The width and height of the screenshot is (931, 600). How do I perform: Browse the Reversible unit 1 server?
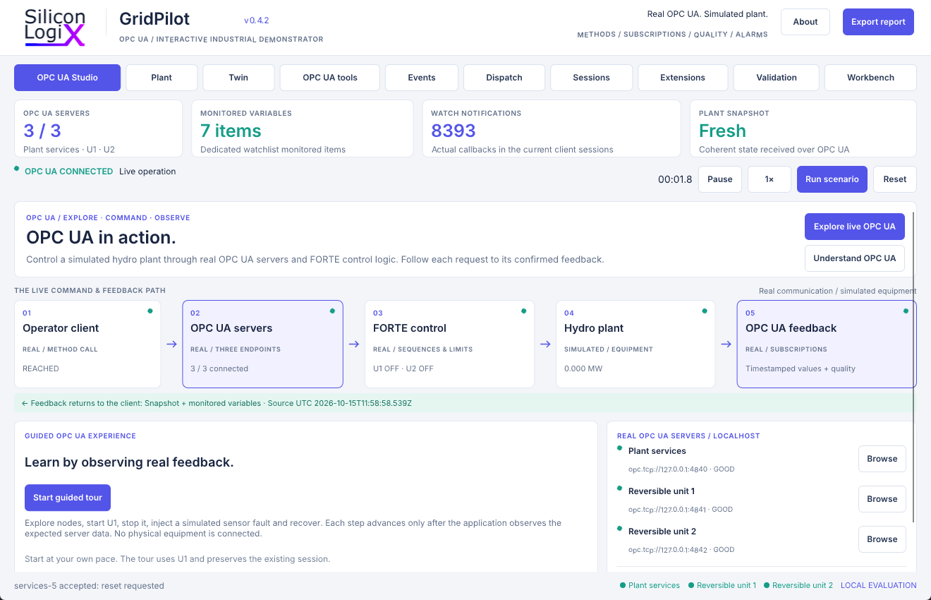pos(882,499)
